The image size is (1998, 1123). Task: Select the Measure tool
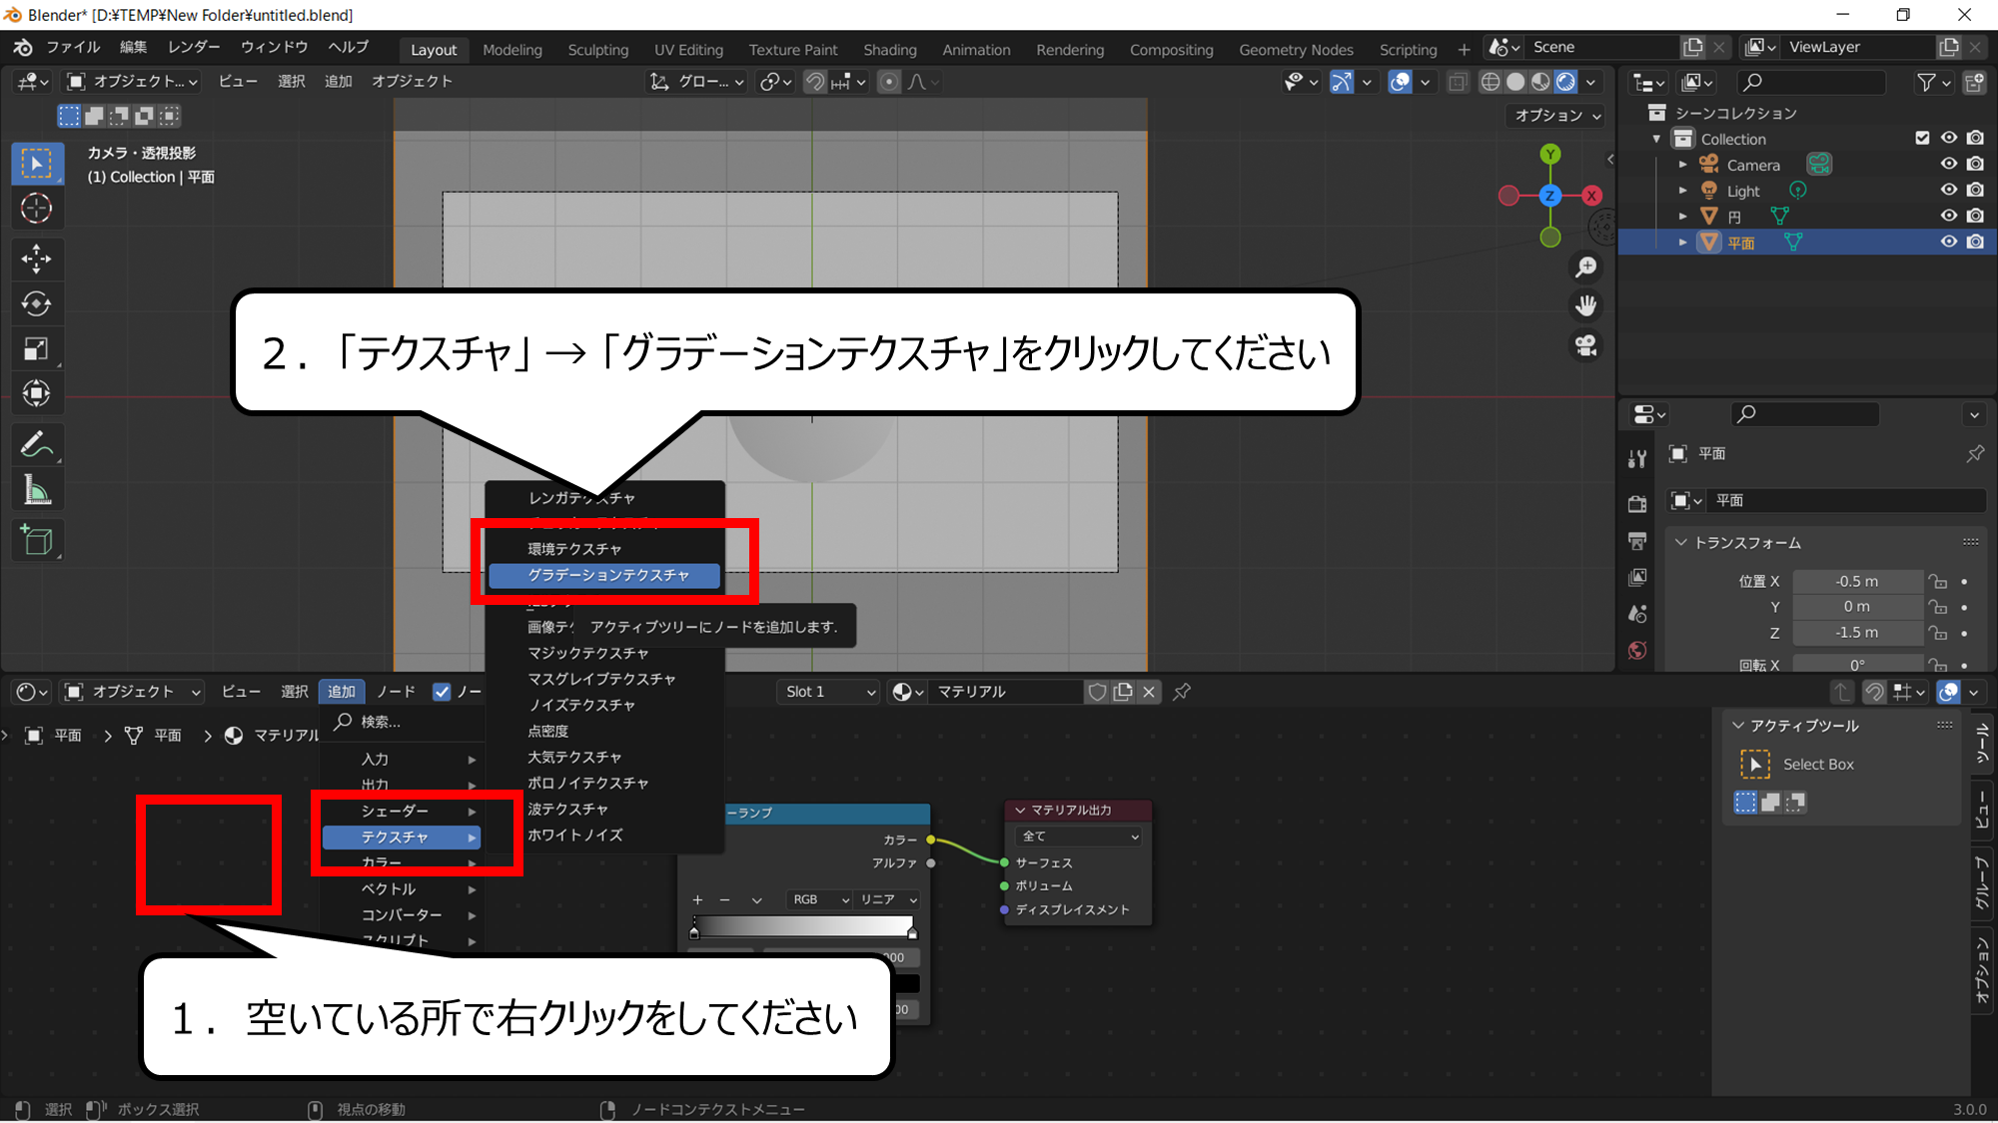[x=37, y=489]
